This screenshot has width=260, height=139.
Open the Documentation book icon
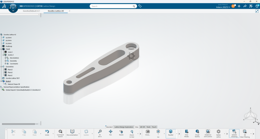tap(72, 131)
